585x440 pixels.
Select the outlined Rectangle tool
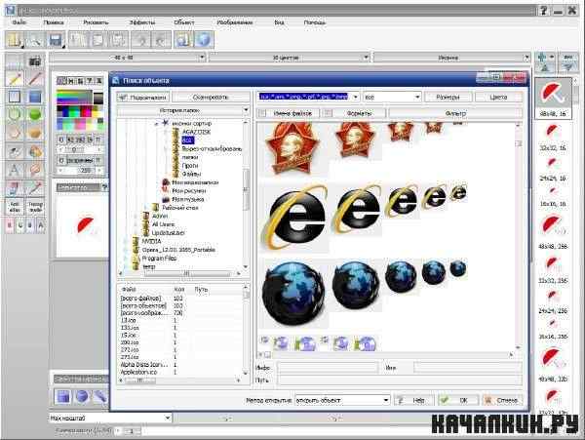15,97
